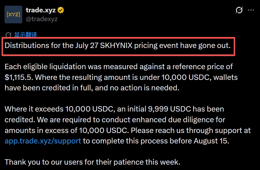The height and width of the screenshot is (170, 260).
Task: Click the gold verified badge
Action: tap(61, 10)
